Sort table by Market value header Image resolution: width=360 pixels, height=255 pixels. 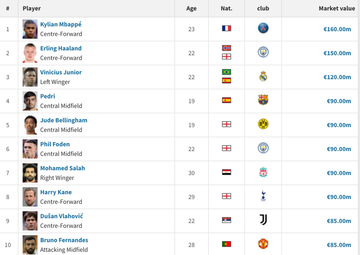[x=336, y=8]
